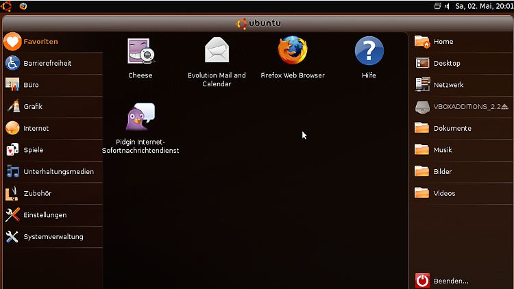Select the Systemverwaltung label
The width and height of the screenshot is (514, 289).
point(53,236)
